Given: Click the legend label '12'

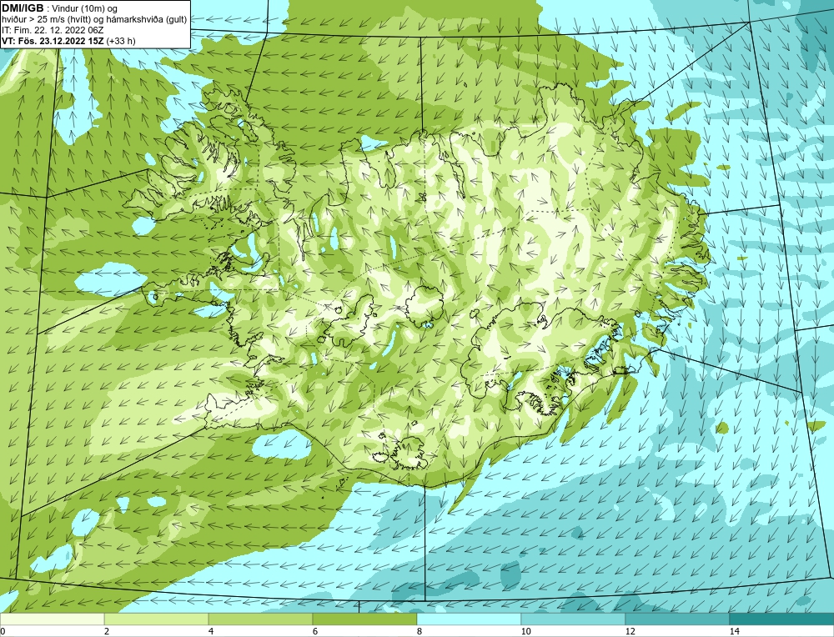Looking at the screenshot, I should pos(631,631).
